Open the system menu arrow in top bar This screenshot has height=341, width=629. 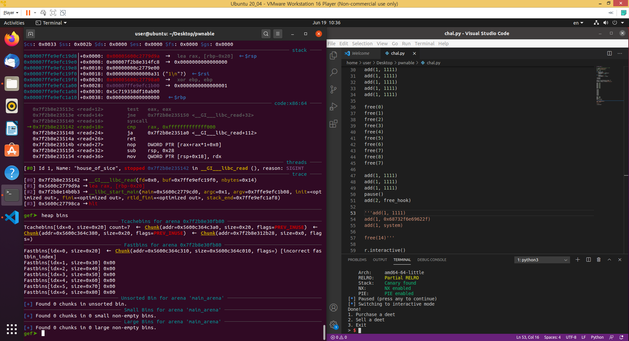tap(622, 23)
